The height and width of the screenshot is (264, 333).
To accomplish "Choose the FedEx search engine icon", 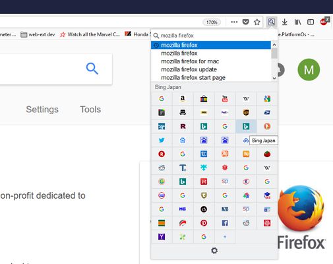I will [x=225, y=112].
